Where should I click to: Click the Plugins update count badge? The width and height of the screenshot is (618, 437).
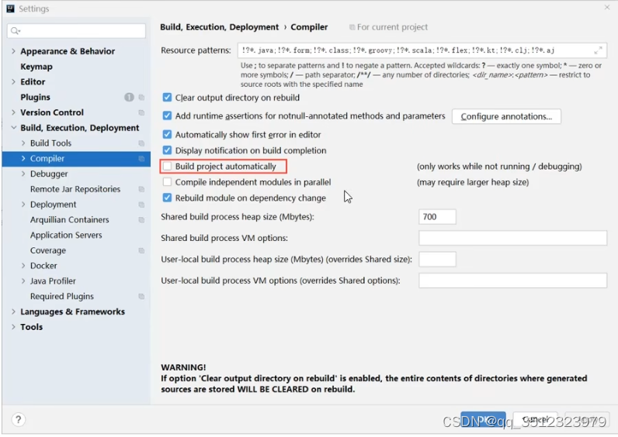coord(129,97)
